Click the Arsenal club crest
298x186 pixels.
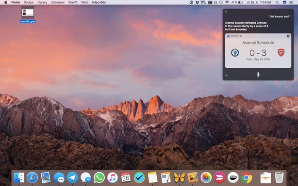[x=281, y=53]
